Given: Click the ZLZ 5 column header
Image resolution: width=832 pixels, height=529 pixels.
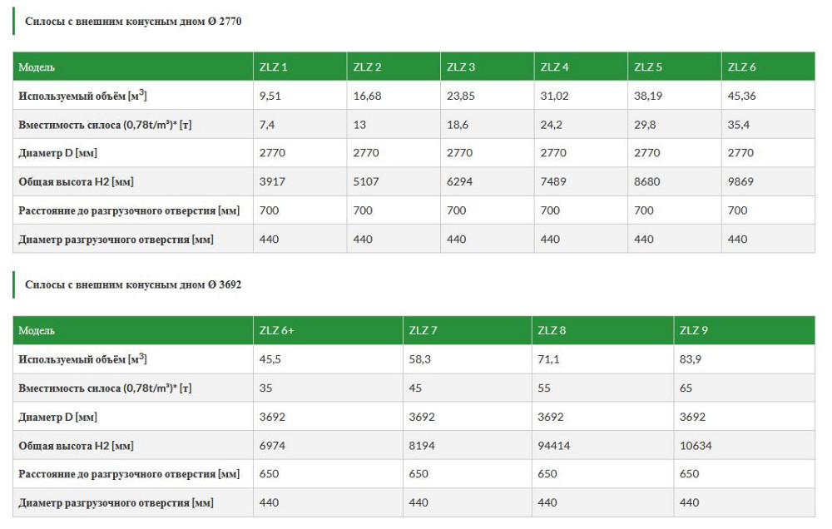Looking at the screenshot, I should click(648, 67).
